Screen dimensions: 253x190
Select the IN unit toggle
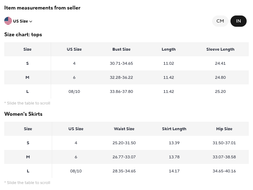pyautogui.click(x=239, y=21)
